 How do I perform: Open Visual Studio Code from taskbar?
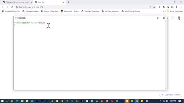pyautogui.click(x=72, y=101)
